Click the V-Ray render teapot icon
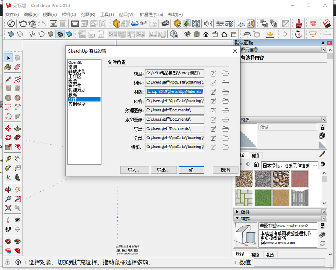This screenshot has height=270, width=336. click(x=23, y=23)
